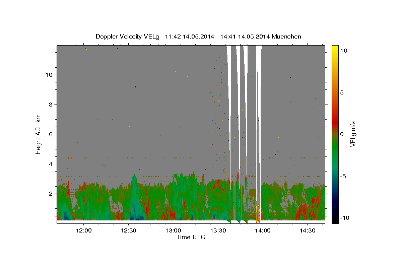The width and height of the screenshot is (402, 268).
Task: Click the 14:30 time tick label
Action: pyautogui.click(x=307, y=230)
